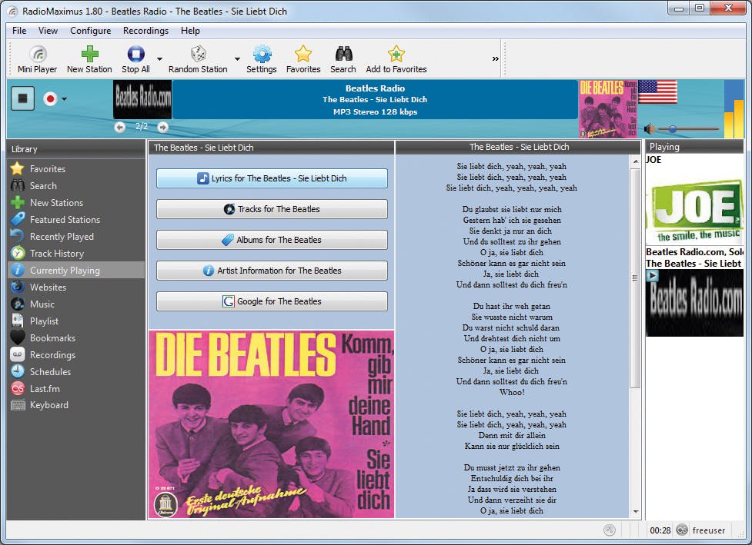Open the Search binoculars in toolbar
752x545 pixels.
343,59
